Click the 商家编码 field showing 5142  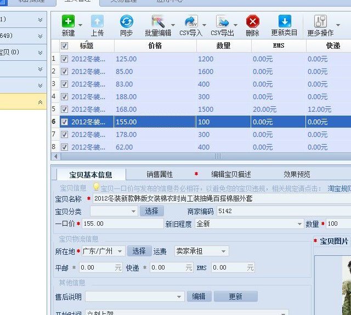tap(284, 211)
